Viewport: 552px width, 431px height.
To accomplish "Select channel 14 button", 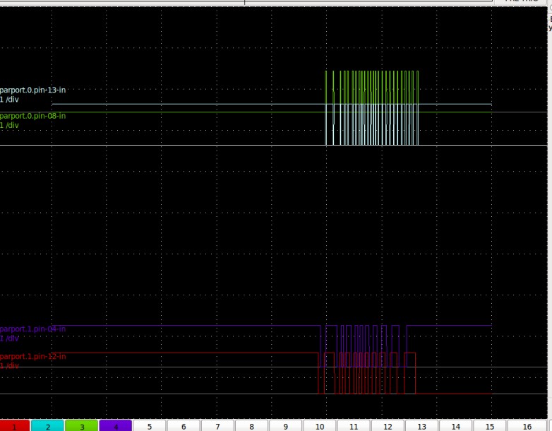I will pos(455,426).
